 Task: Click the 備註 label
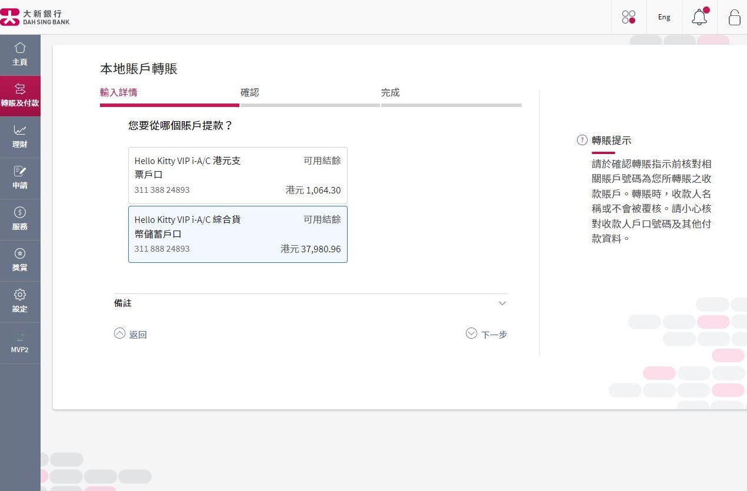(122, 303)
